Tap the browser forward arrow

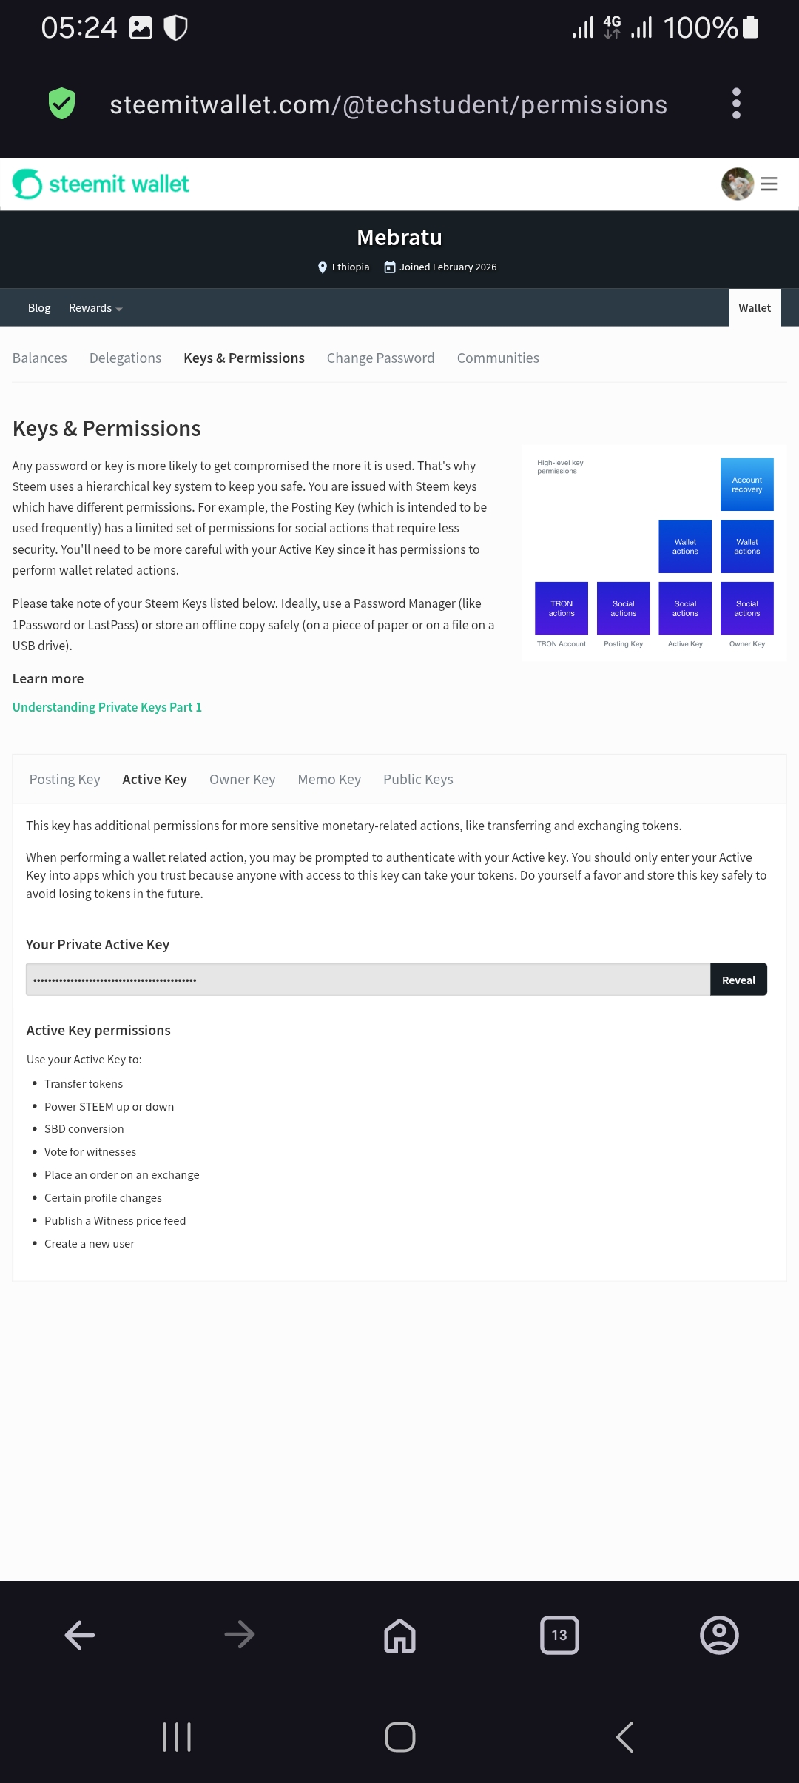240,1635
